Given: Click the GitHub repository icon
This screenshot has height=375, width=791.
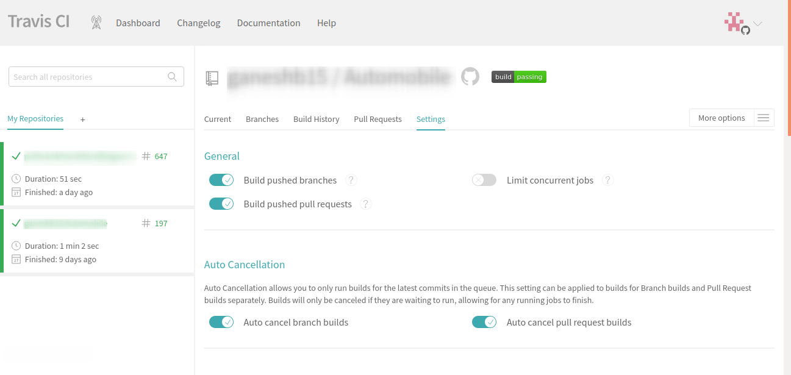Looking at the screenshot, I should click(x=470, y=77).
